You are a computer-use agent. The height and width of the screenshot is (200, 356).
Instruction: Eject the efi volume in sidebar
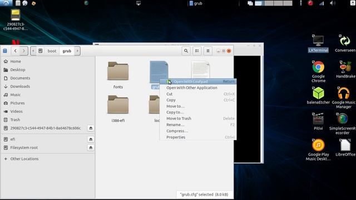[91, 139]
